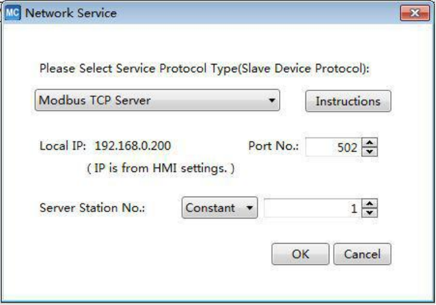Viewport: 436px width, 305px height.
Task: Confirm settings with the OK button
Action: click(x=300, y=254)
